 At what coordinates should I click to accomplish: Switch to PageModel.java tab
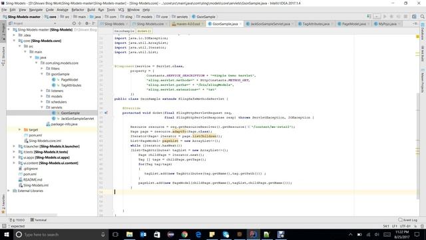pyautogui.click(x=353, y=24)
